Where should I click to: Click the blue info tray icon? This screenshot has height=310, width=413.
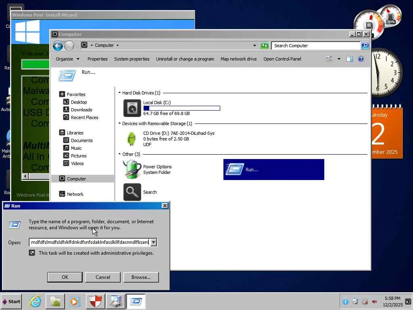tap(346, 301)
